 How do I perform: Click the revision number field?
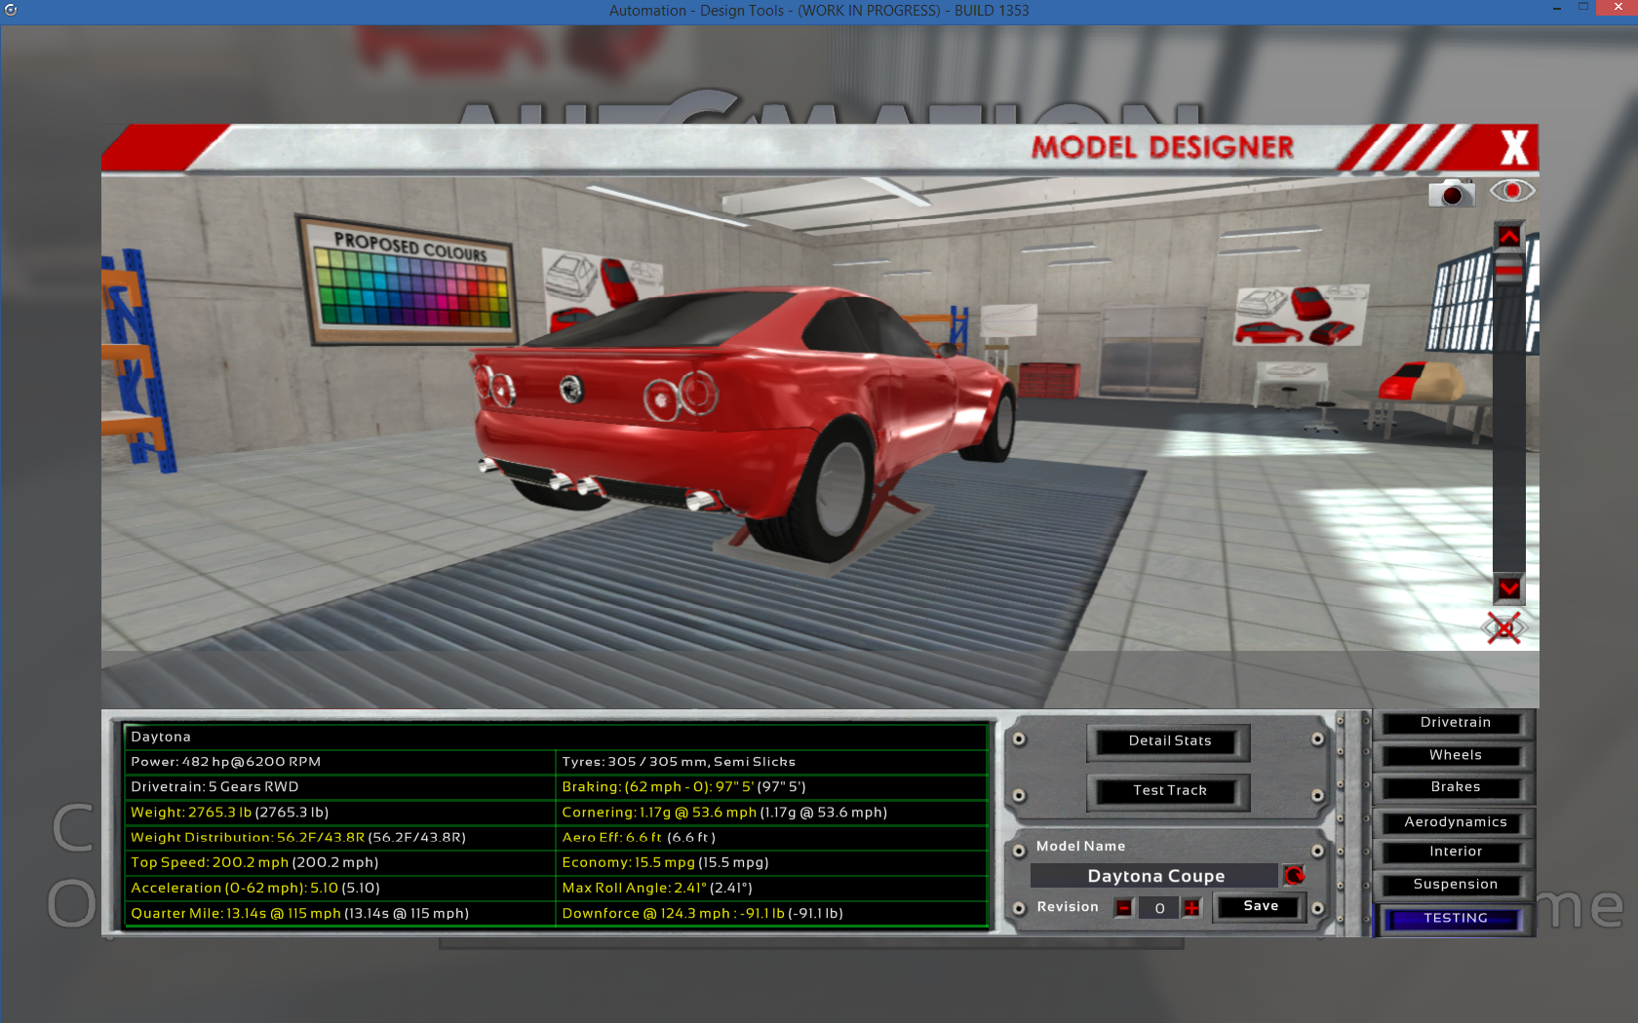point(1158,908)
